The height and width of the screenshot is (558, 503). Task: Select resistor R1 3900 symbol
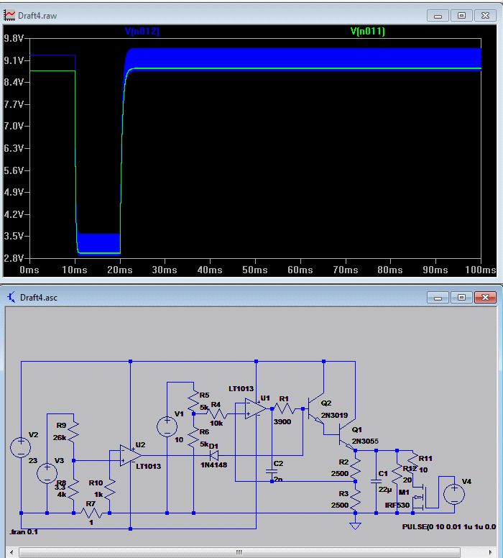[x=284, y=408]
